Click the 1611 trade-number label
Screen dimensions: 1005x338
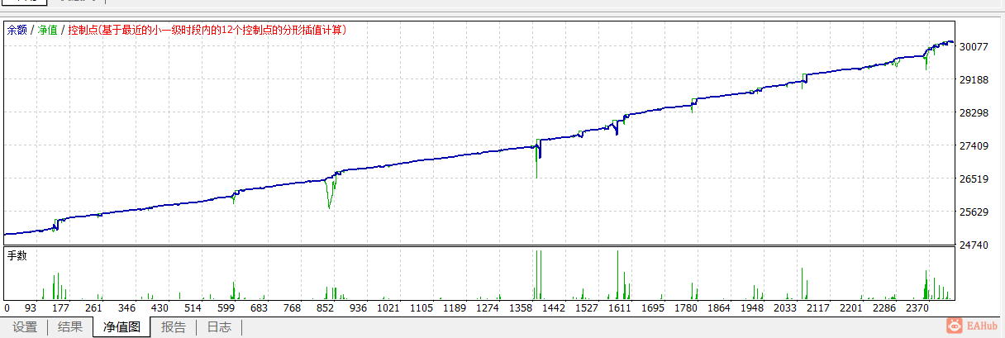(x=620, y=307)
